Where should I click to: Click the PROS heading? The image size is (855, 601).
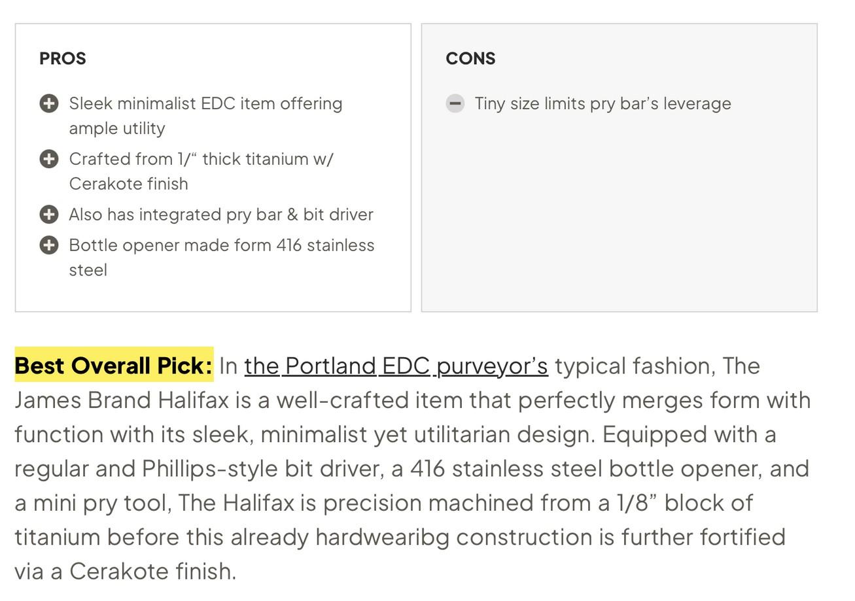(x=63, y=58)
